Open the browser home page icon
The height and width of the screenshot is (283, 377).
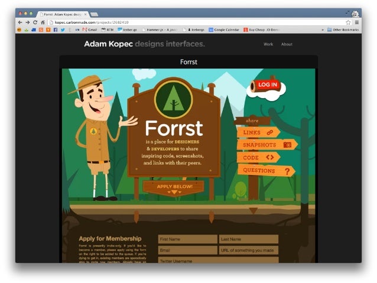(43, 22)
